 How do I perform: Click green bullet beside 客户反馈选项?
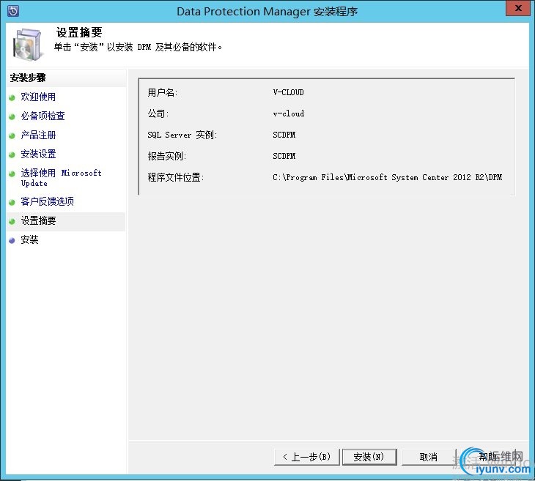point(12,203)
